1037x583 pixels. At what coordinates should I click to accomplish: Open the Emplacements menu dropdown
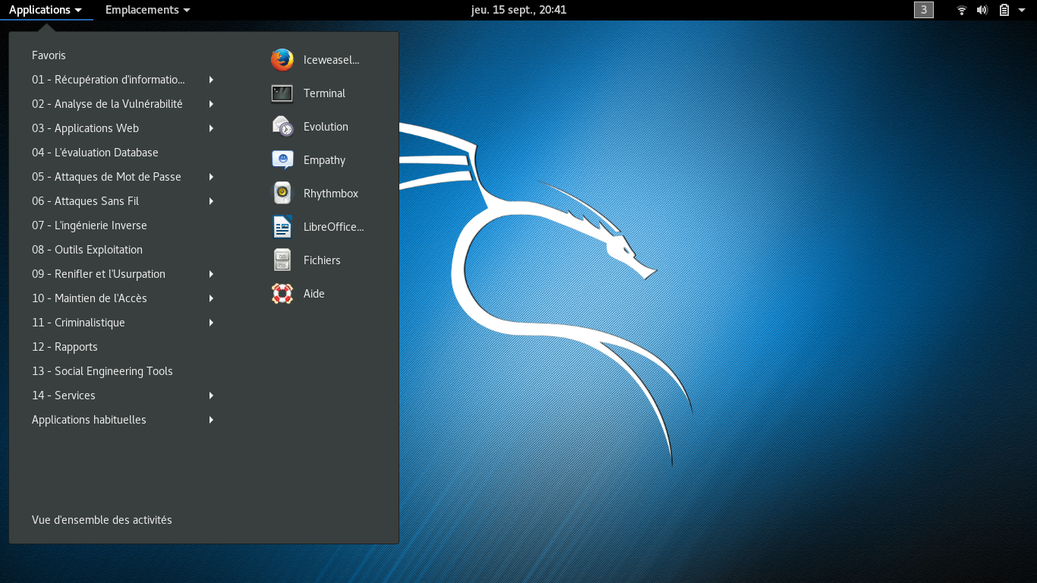pyautogui.click(x=148, y=10)
